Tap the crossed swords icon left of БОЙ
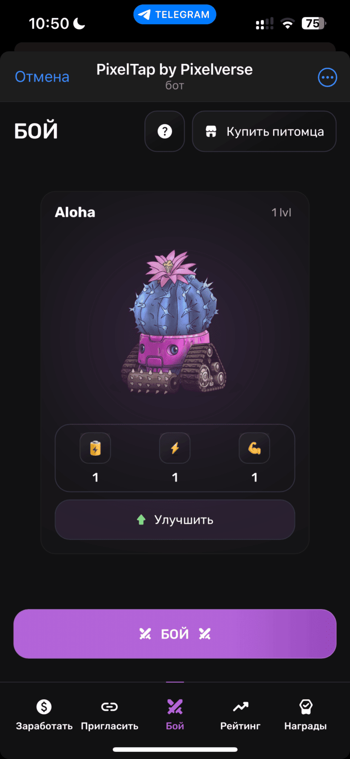The height and width of the screenshot is (759, 350). pos(145,634)
